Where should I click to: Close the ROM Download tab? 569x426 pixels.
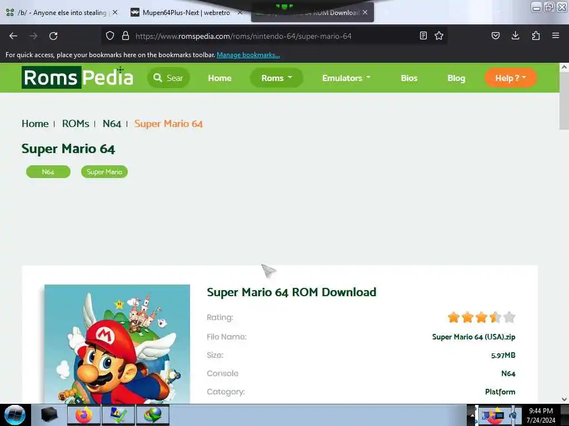pos(365,12)
